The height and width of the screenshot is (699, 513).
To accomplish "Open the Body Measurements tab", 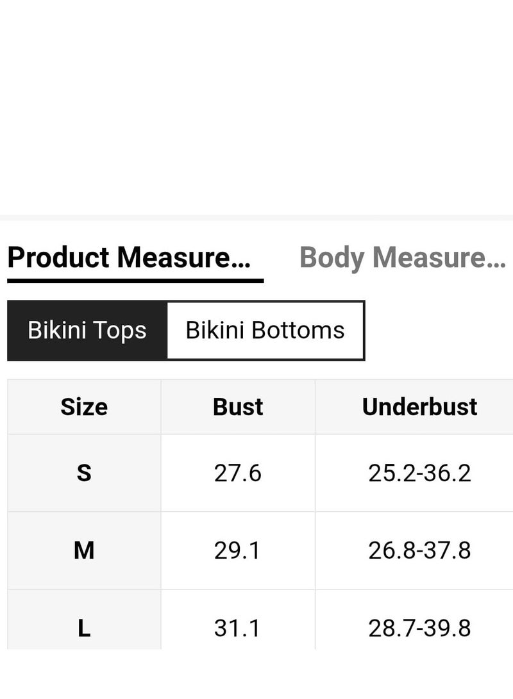I will click(402, 258).
